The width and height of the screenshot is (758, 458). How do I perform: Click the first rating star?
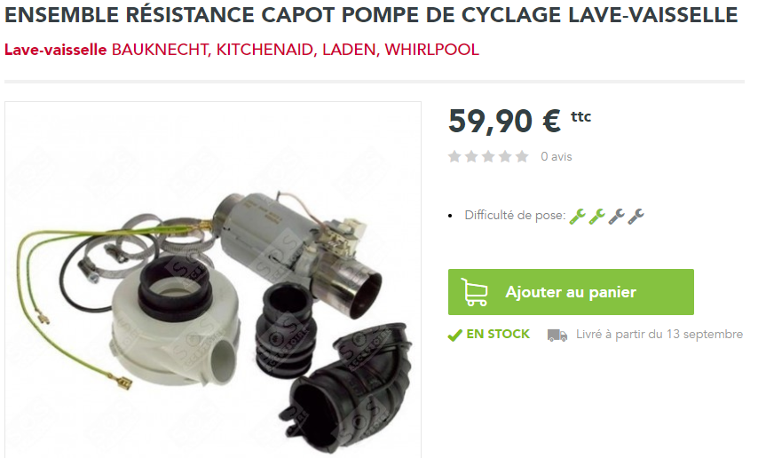pos(454,156)
